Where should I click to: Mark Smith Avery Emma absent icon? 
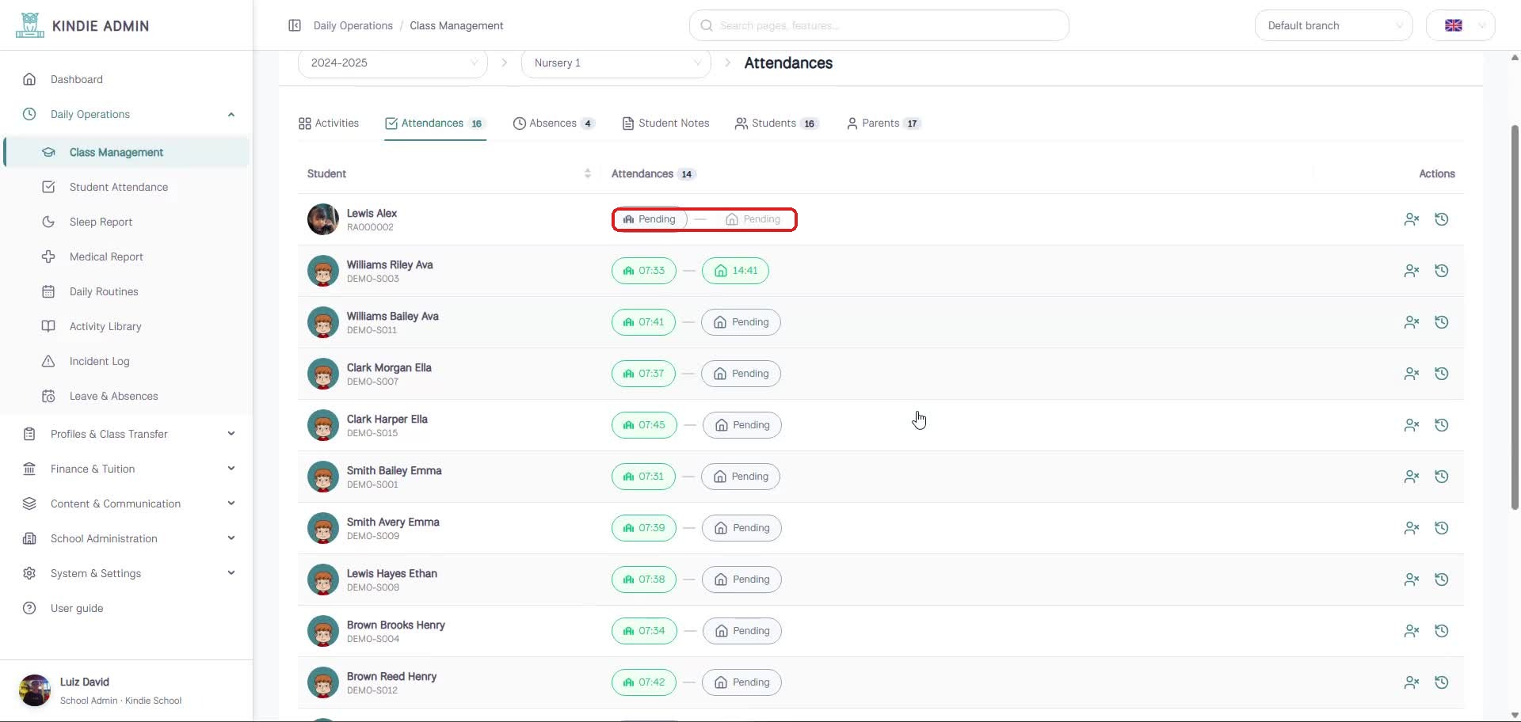tap(1411, 528)
